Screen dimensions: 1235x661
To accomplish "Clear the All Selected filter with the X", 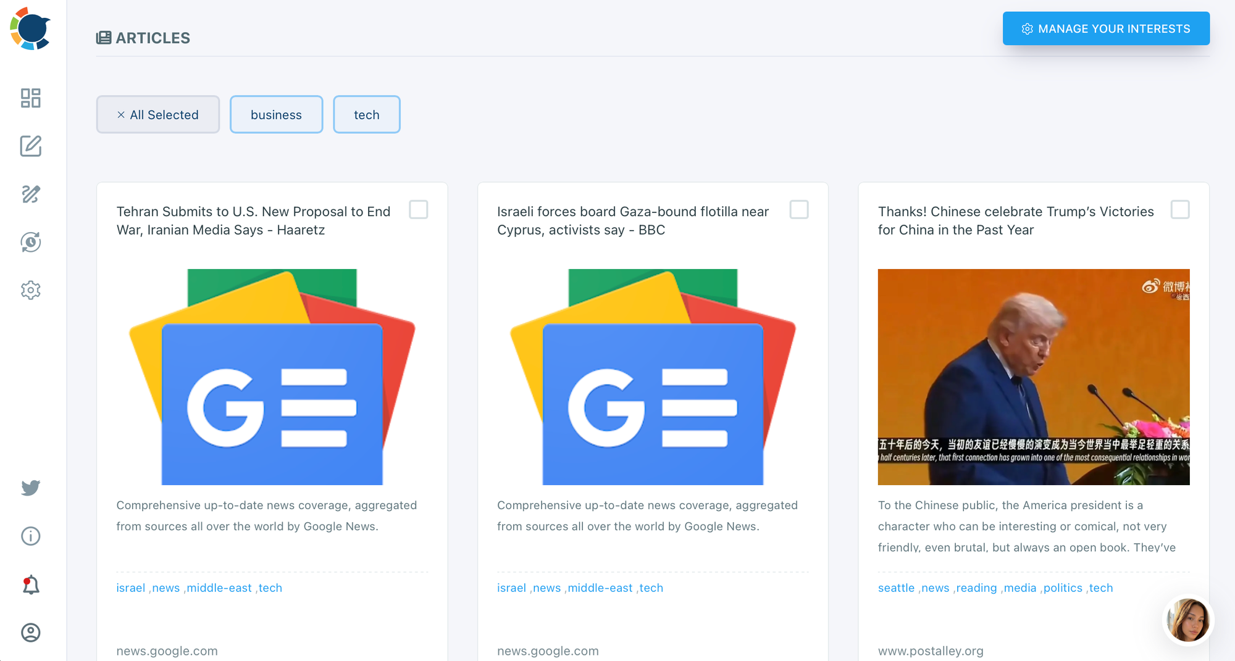I will [121, 115].
